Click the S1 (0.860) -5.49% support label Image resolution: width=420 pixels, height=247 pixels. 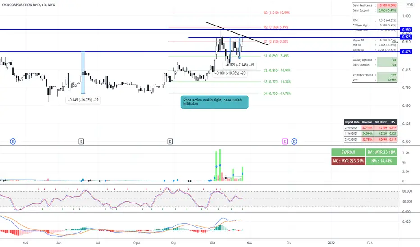tap(276, 56)
